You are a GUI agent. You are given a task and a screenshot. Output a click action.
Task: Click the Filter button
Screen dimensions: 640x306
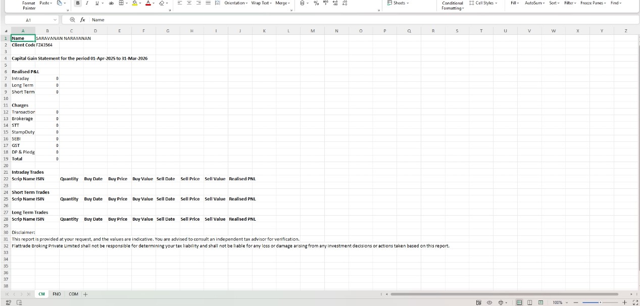pyautogui.click(x=570, y=3)
